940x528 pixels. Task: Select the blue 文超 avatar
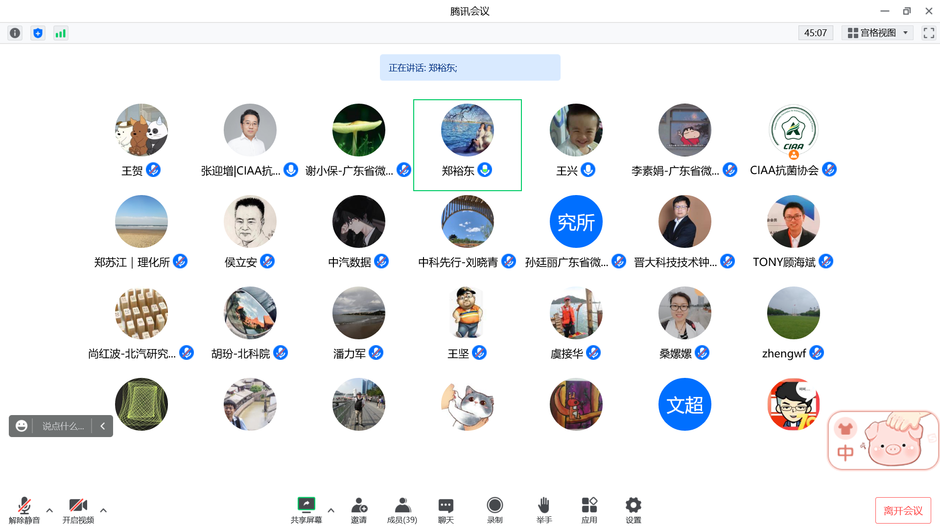pyautogui.click(x=685, y=404)
